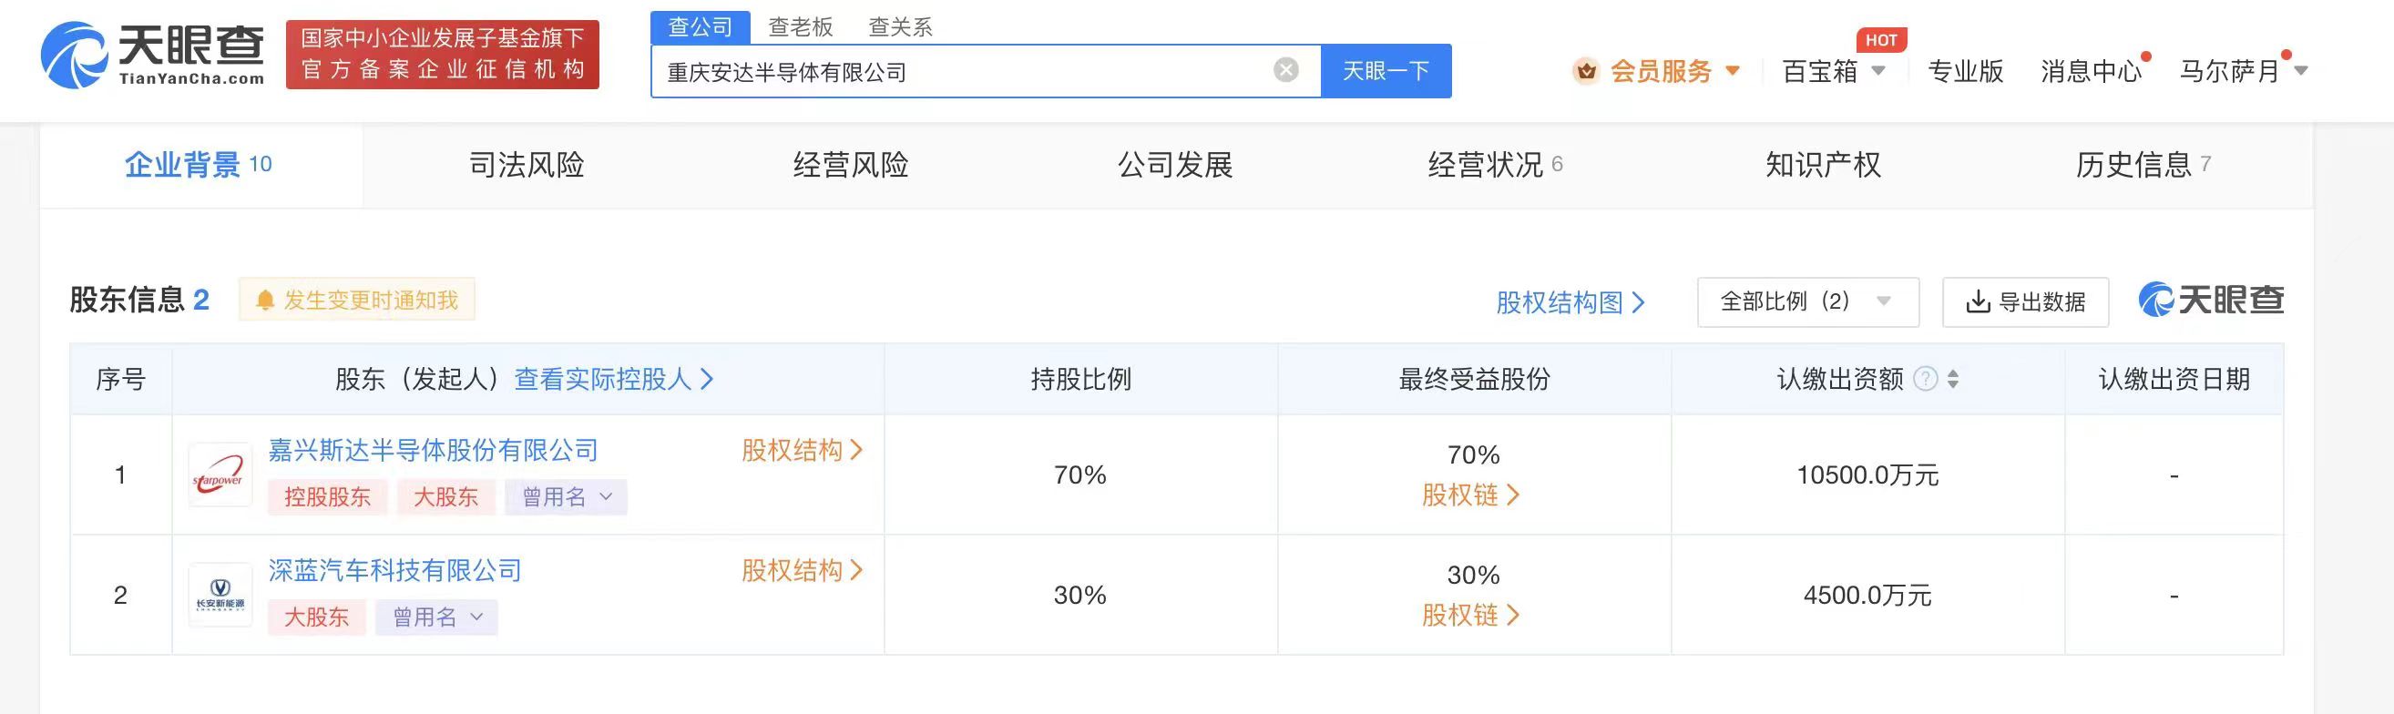Click the 深蓝汽车科技 company logo
Image resolution: width=2394 pixels, height=714 pixels.
220,595
